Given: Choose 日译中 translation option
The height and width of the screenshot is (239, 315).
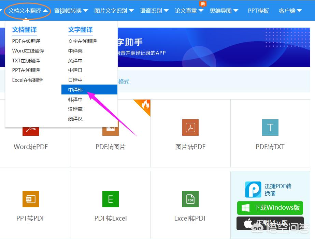Looking at the screenshot, I should pyautogui.click(x=75, y=80).
